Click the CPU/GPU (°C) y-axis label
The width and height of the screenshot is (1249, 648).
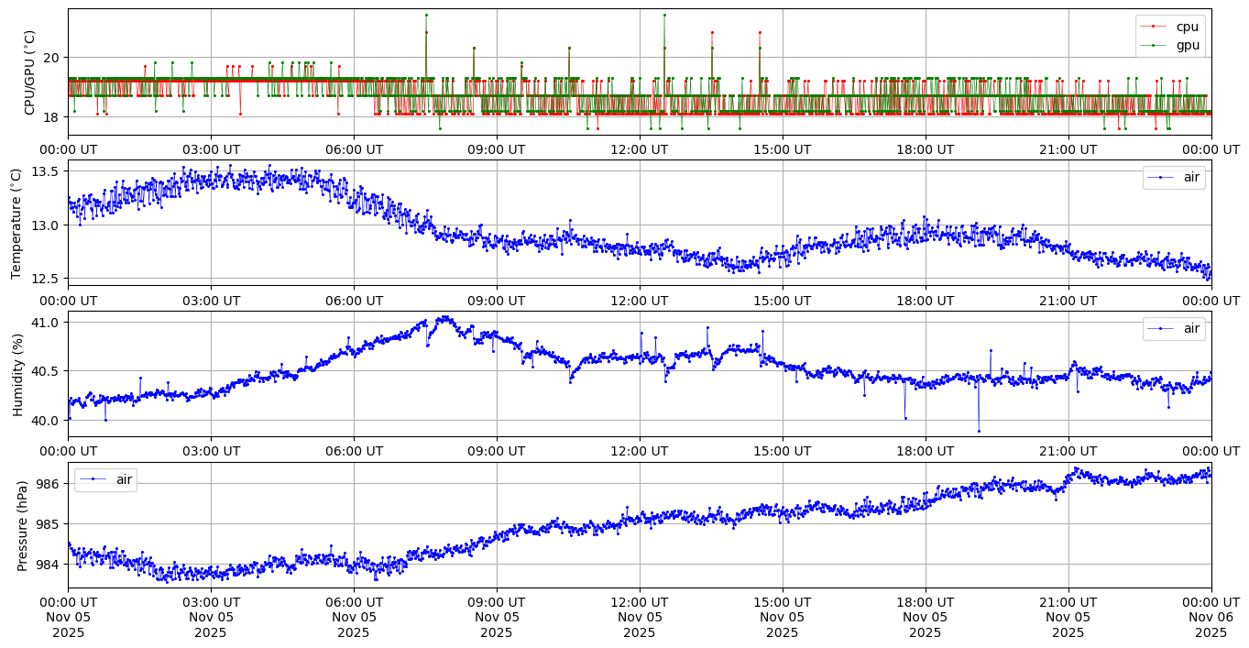point(29,72)
